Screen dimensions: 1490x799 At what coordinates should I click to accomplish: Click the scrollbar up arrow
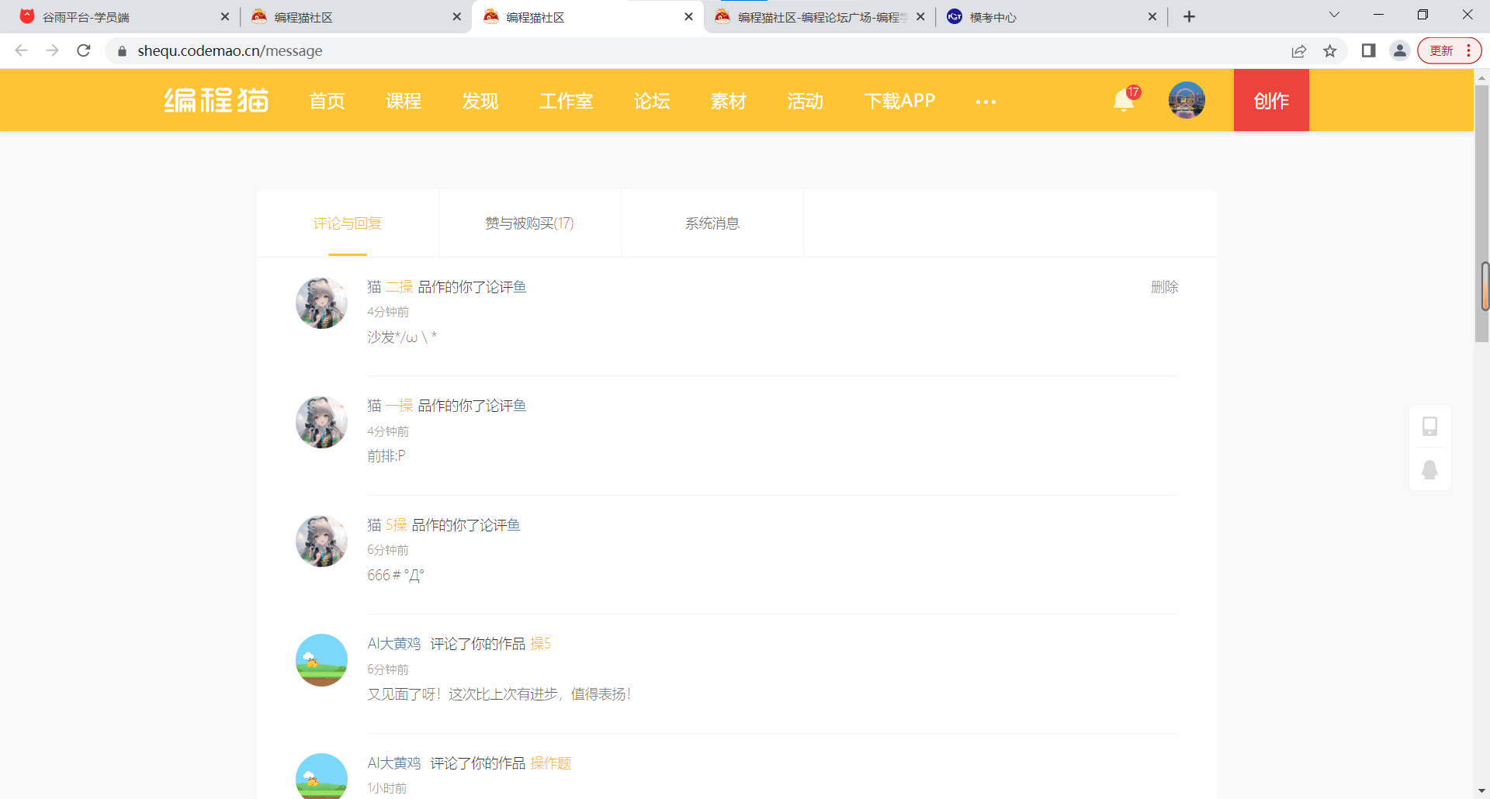[1482, 77]
